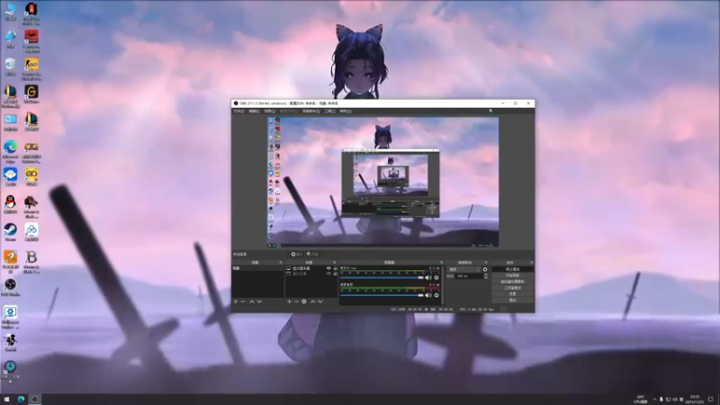Viewport: 720px width, 405px height.
Task: Open 设置 settings button in Controls
Action: point(512,294)
